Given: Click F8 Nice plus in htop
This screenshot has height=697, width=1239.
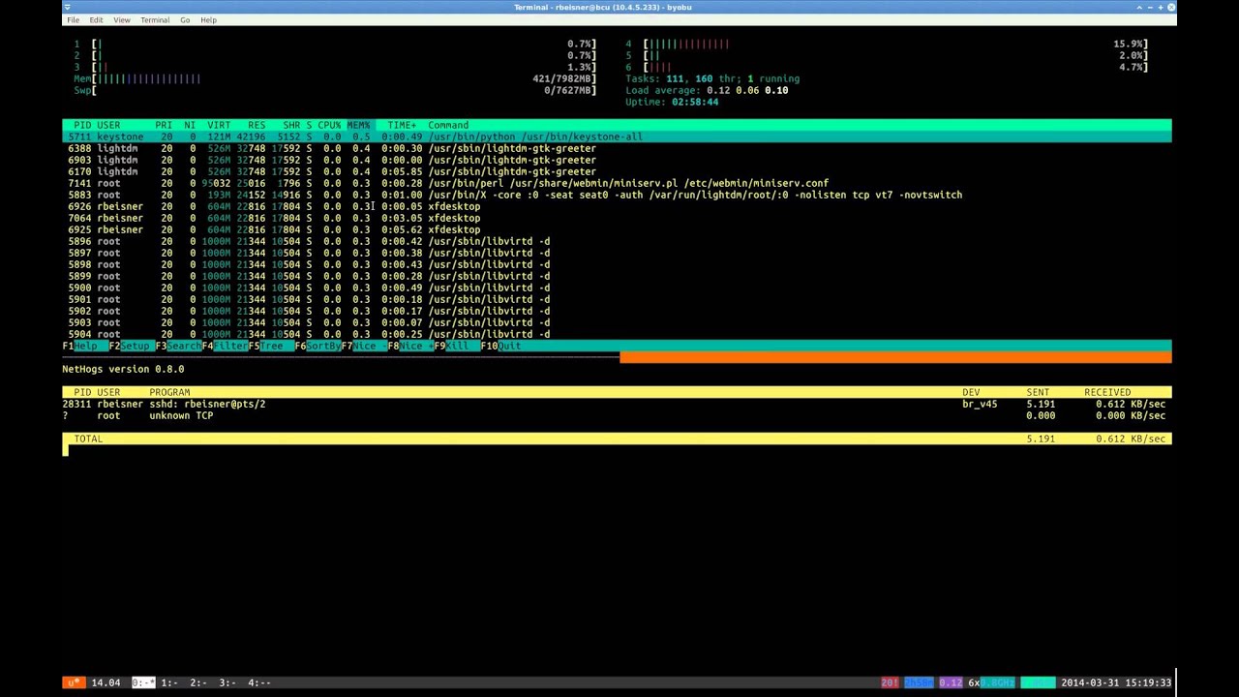Looking at the screenshot, I should click(410, 346).
